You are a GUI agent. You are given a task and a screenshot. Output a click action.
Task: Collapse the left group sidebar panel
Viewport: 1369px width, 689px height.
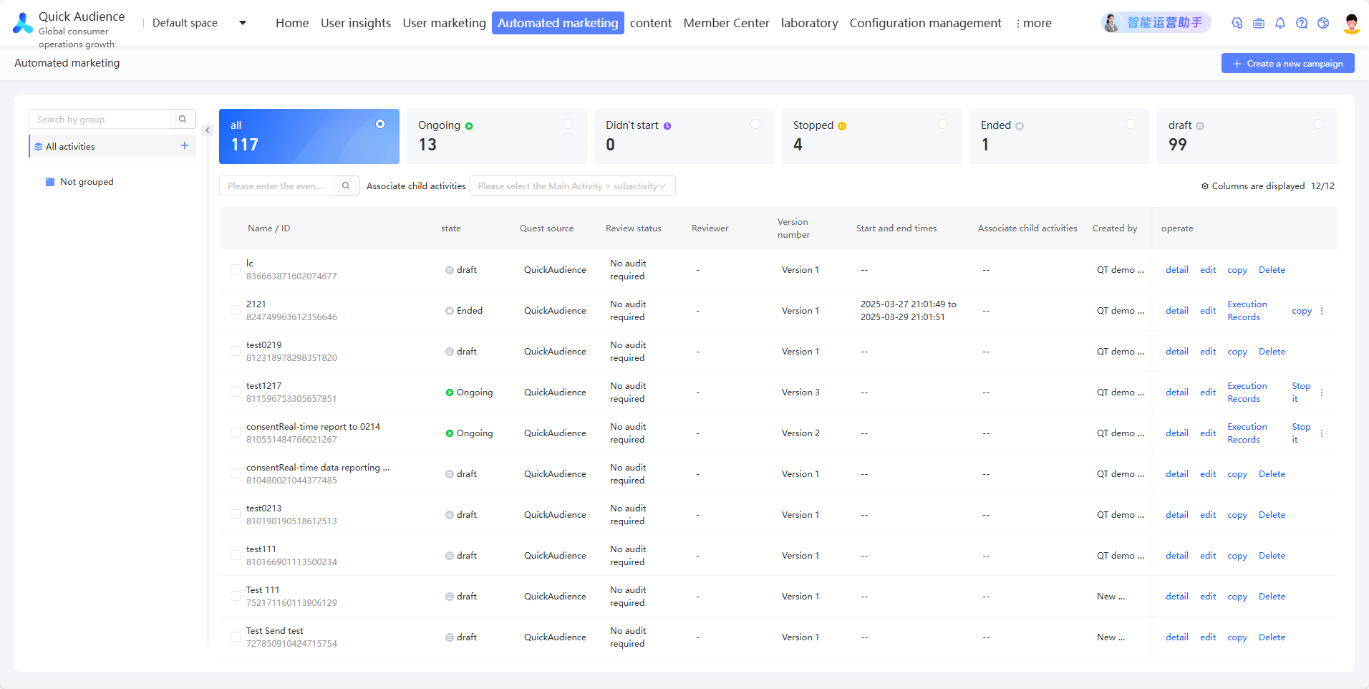pos(208,130)
